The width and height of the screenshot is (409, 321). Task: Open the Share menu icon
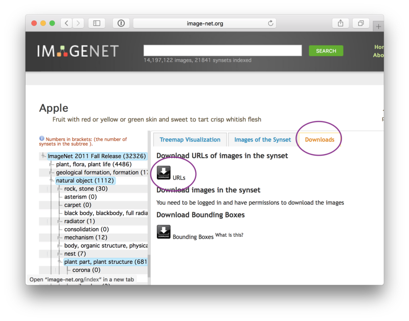point(340,23)
